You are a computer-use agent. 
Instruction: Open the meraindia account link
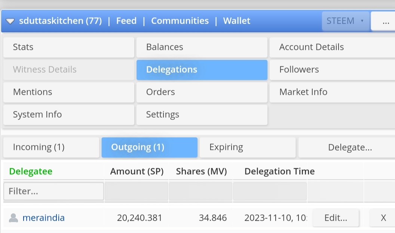click(x=43, y=218)
